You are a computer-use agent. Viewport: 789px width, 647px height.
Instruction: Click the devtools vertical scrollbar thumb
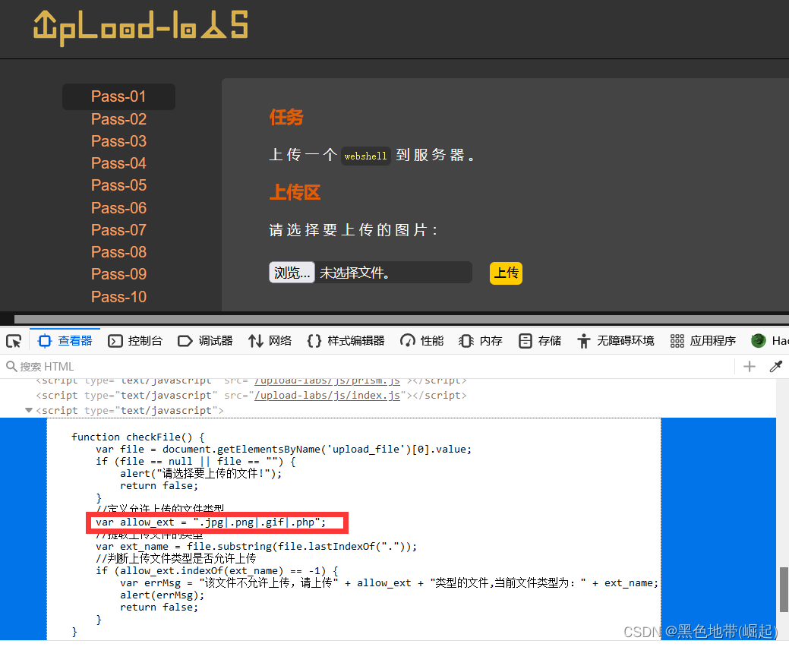point(784,589)
